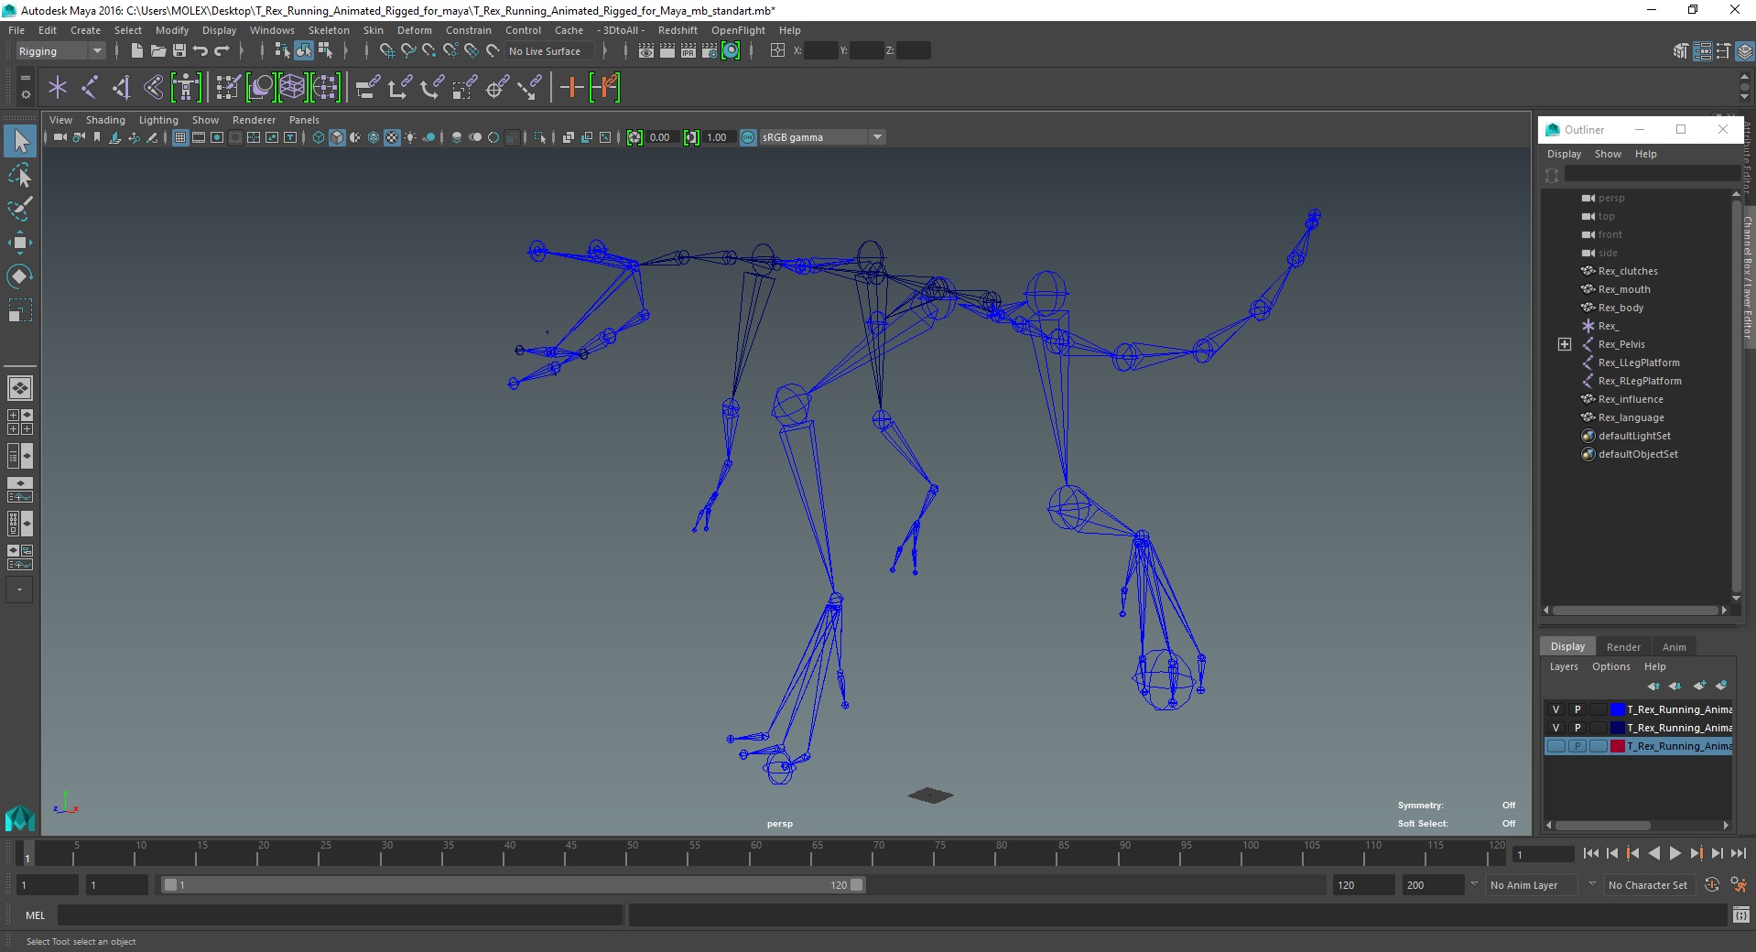Select the Lasso tool in Tool Box
The width and height of the screenshot is (1756, 952).
[20, 175]
